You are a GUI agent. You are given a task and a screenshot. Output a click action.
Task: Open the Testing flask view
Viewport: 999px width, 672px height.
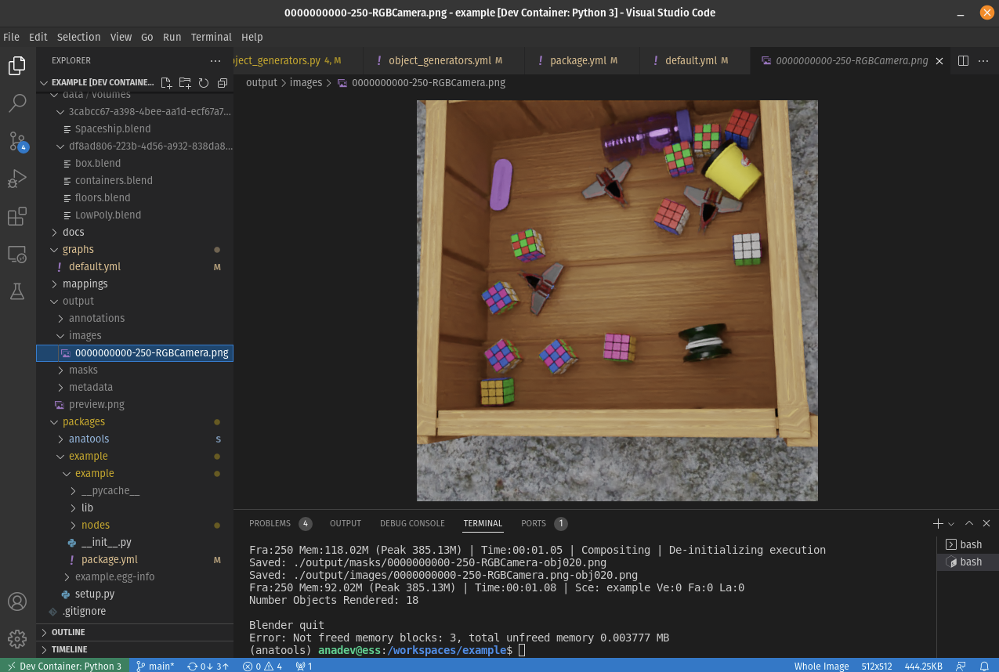pyautogui.click(x=17, y=291)
